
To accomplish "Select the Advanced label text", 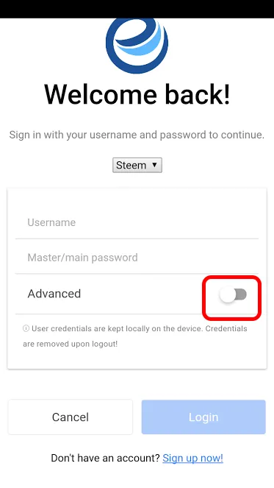I will (x=54, y=294).
